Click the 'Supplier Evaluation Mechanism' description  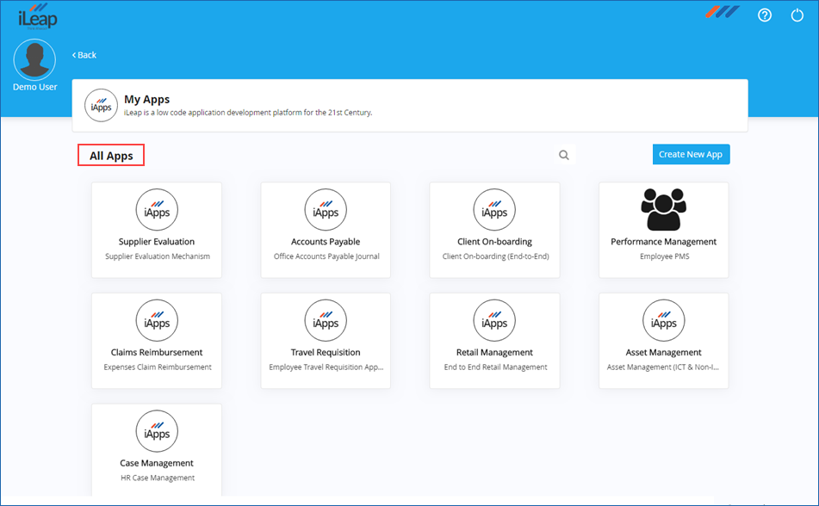158,256
